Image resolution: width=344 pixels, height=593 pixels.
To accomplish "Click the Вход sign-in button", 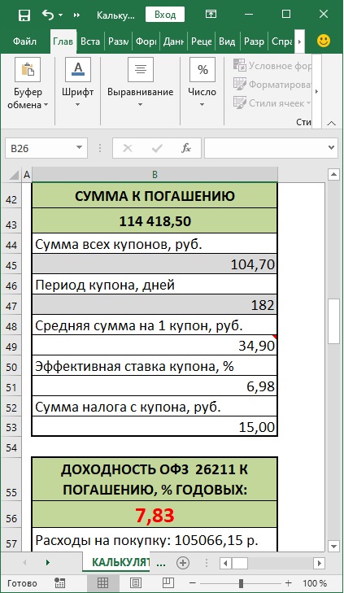I will pyautogui.click(x=165, y=15).
